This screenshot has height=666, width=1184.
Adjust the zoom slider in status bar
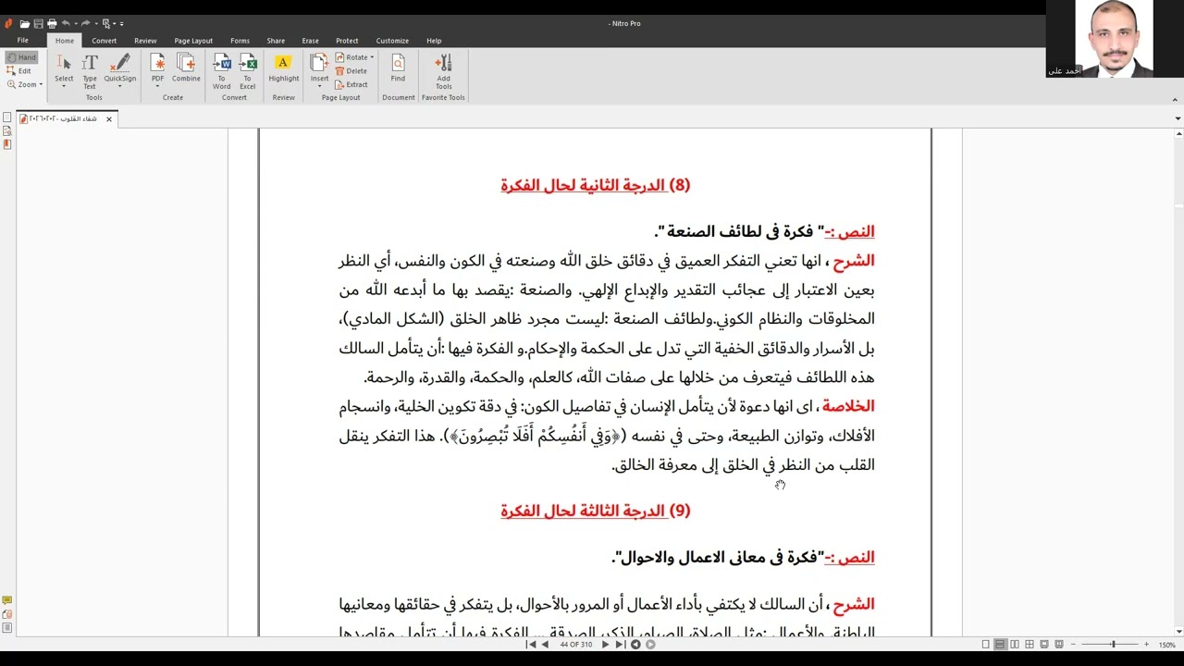1113,645
